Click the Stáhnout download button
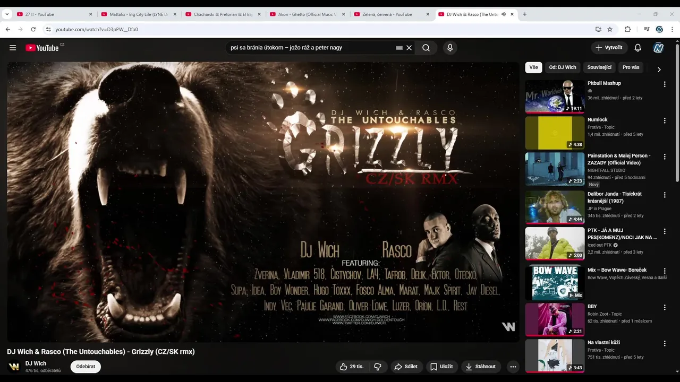The image size is (680, 382). [x=481, y=367]
